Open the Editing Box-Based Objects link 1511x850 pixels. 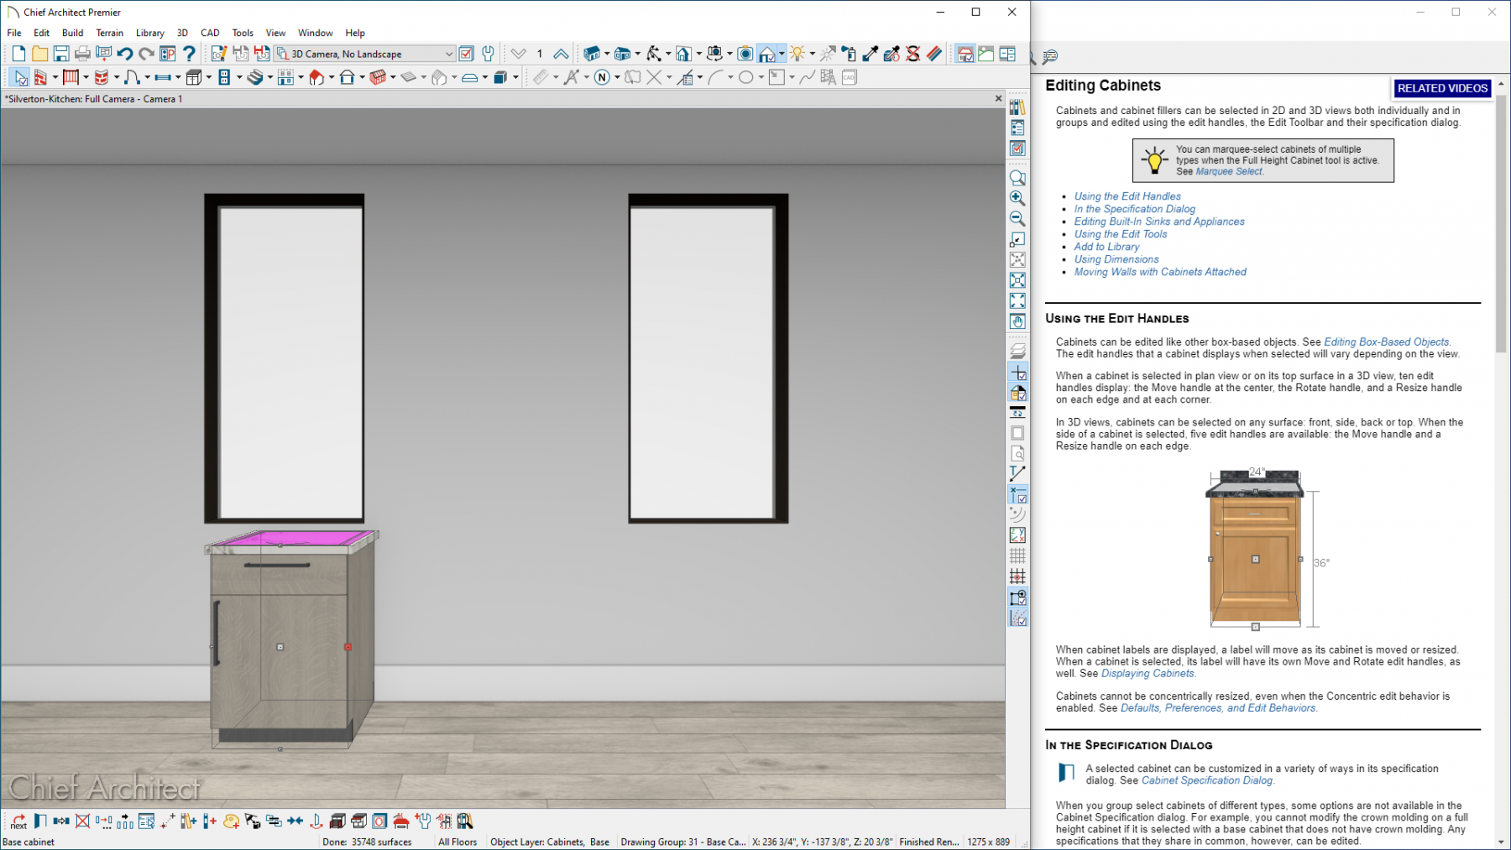click(x=1386, y=342)
